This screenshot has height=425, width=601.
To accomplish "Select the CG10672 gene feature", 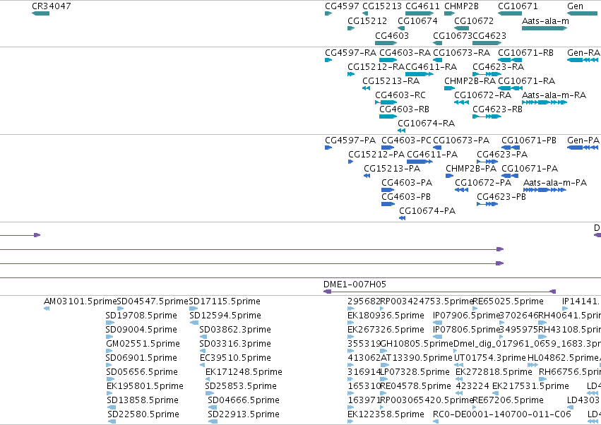I will 461,28.
